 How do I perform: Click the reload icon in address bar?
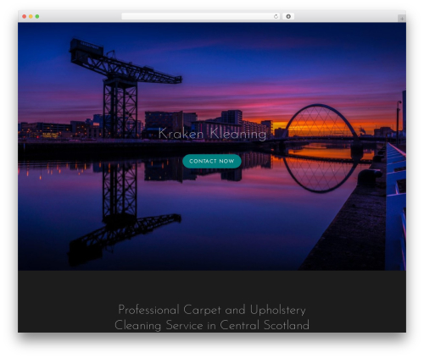tap(276, 17)
